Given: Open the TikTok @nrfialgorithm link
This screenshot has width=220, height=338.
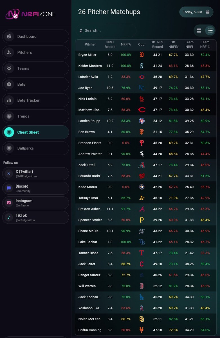Looking at the screenshot, I should [35, 217].
